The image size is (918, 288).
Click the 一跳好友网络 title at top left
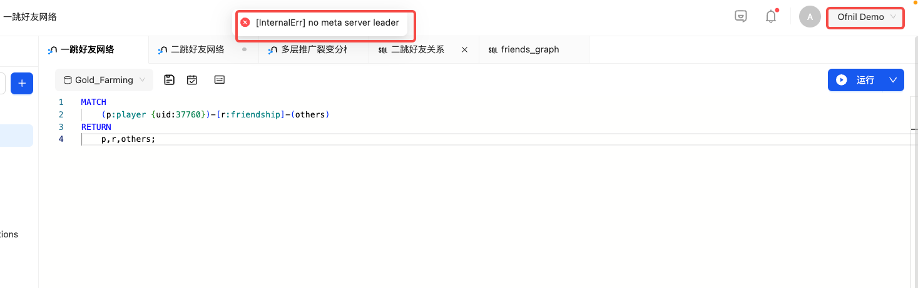coord(29,17)
